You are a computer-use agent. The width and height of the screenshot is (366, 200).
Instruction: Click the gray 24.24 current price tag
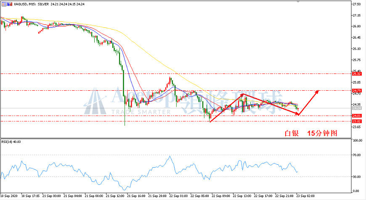pyautogui.click(x=357, y=108)
